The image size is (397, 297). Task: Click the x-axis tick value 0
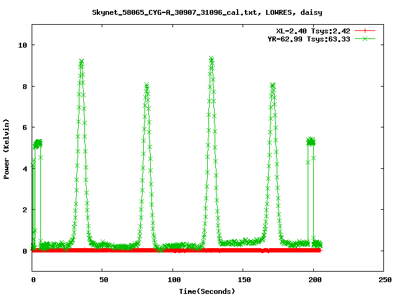pyautogui.click(x=33, y=280)
